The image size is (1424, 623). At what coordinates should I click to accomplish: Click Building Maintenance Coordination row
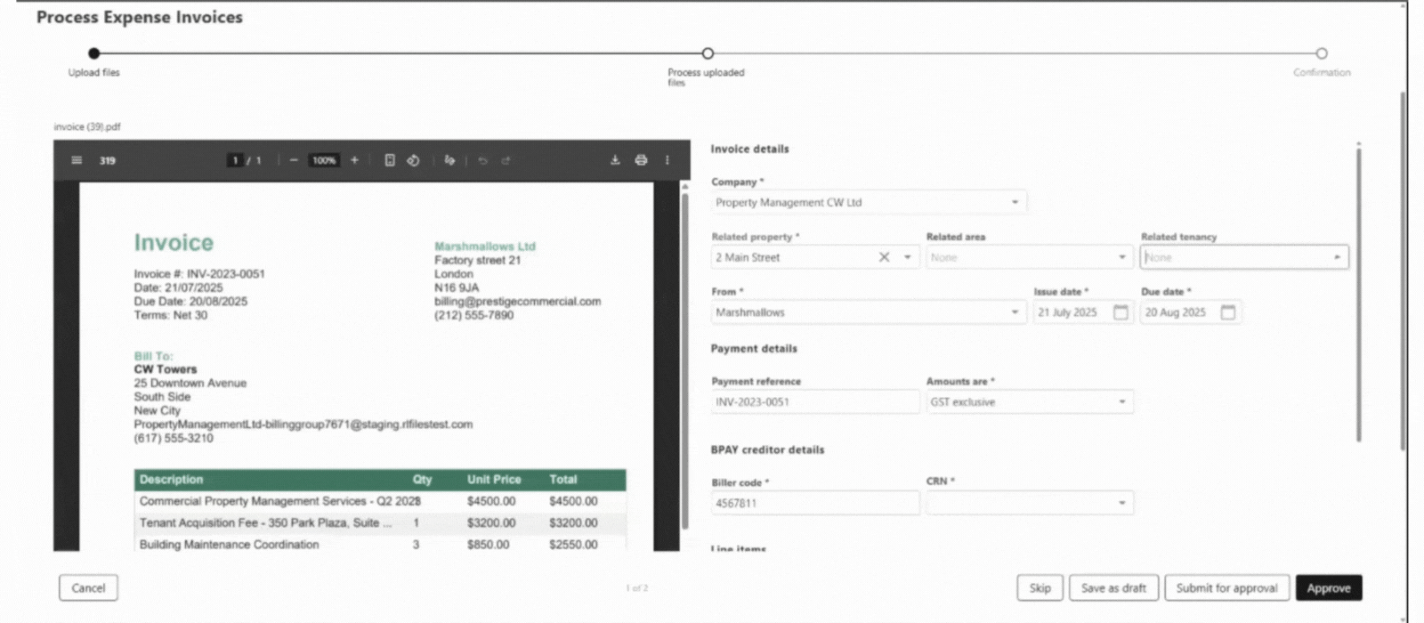point(380,545)
